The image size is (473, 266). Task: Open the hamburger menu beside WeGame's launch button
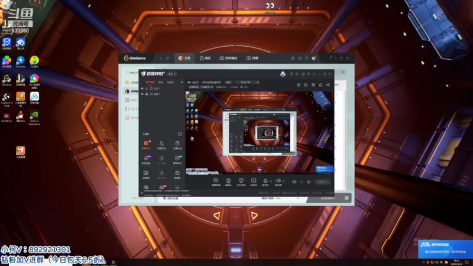346,198
